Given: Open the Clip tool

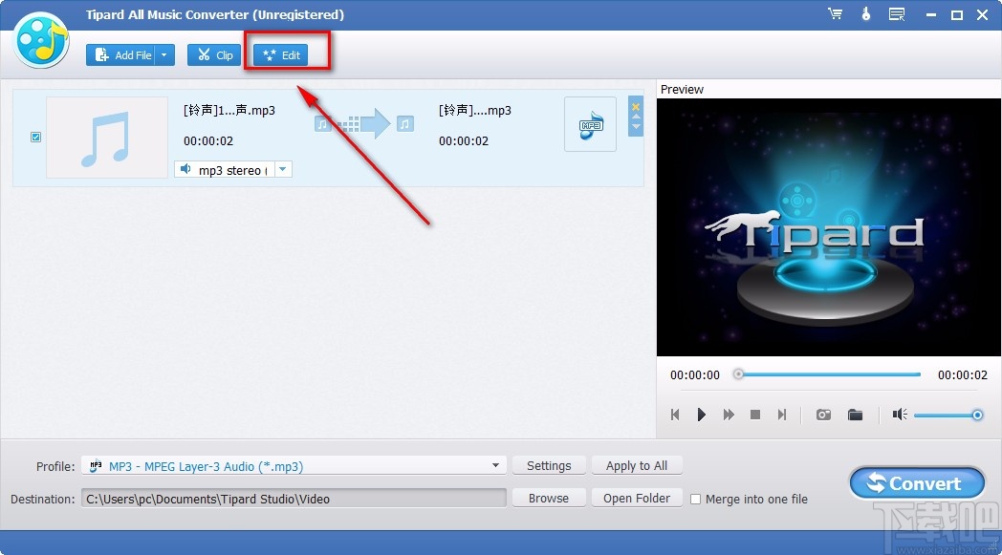Looking at the screenshot, I should (214, 54).
